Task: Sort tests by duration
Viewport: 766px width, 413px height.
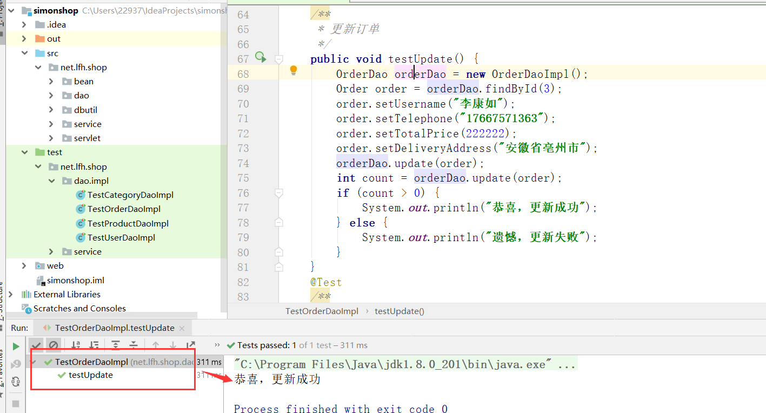Action: 94,345
